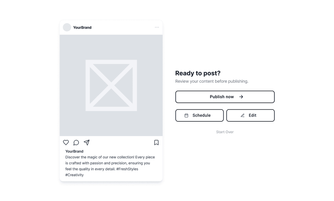Open comments via the speech bubble icon
Screen dimensions: 334x201
pos(76,142)
